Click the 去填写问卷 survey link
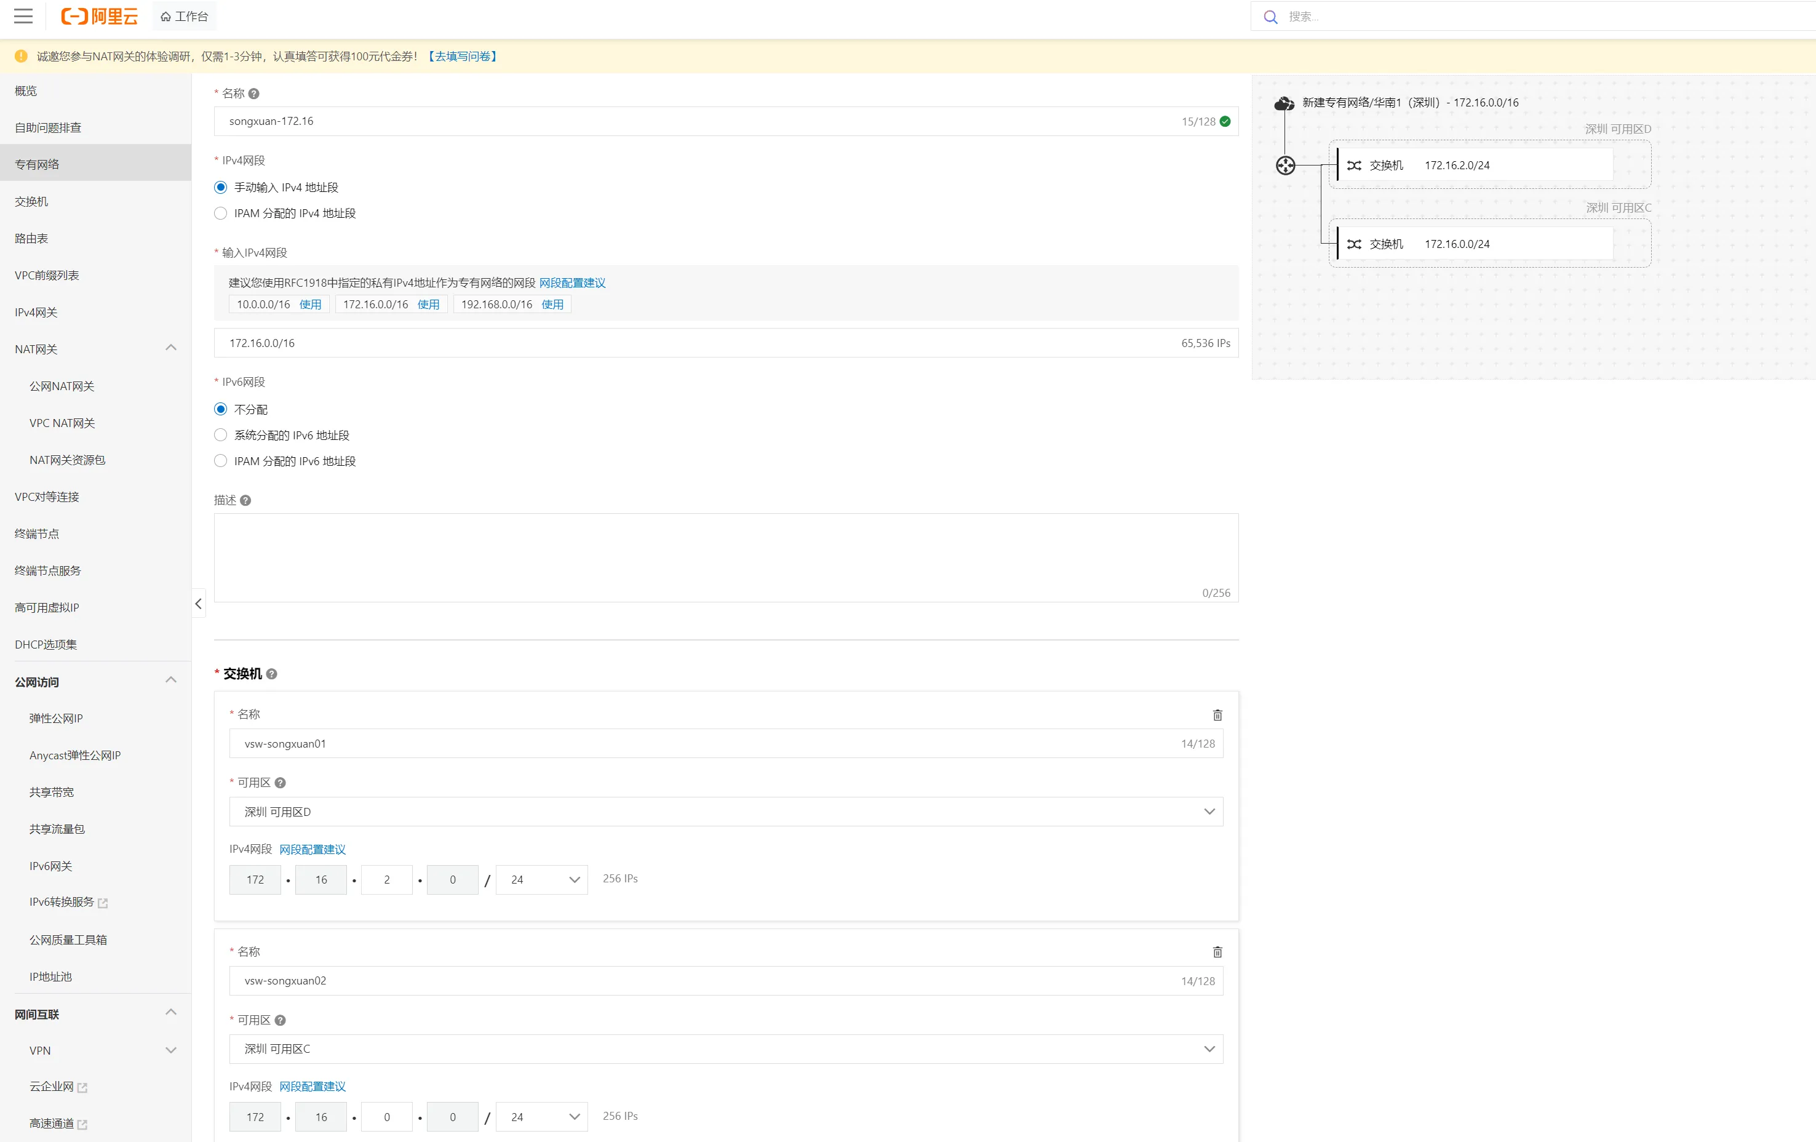The width and height of the screenshot is (1816, 1142). pos(462,57)
